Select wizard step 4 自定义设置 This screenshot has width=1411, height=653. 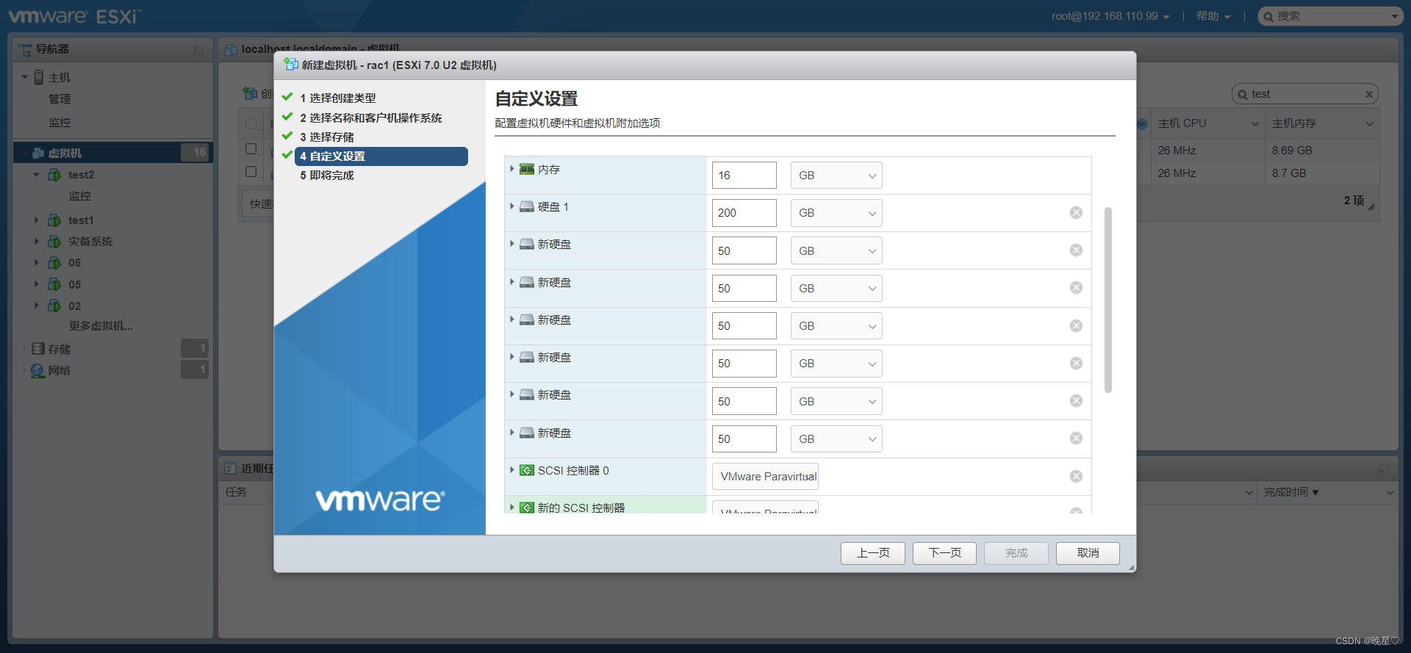381,156
